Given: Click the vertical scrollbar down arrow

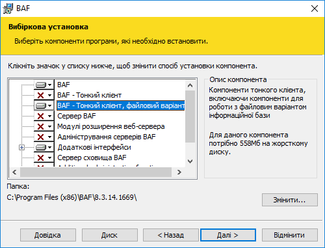Looking at the screenshot, I should [x=190, y=161].
